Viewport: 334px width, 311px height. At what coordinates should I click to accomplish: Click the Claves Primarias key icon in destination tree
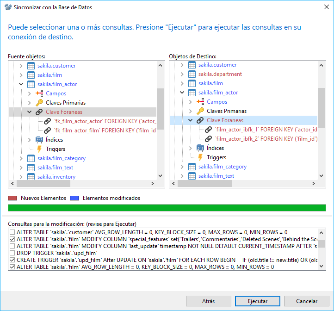tap(200, 111)
